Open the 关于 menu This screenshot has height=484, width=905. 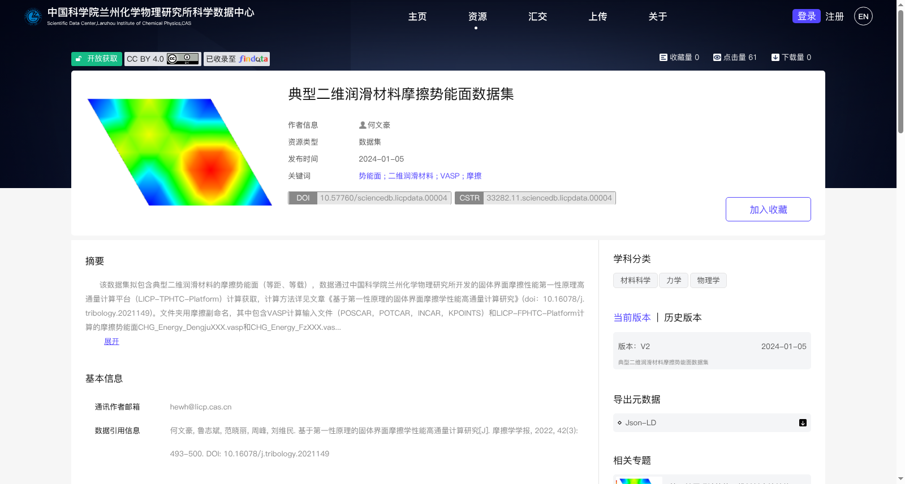pos(657,16)
